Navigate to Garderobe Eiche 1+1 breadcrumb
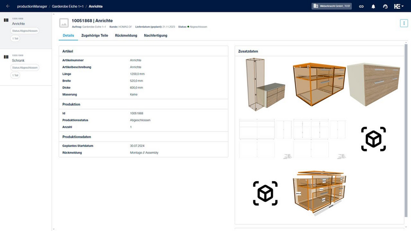 click(68, 6)
